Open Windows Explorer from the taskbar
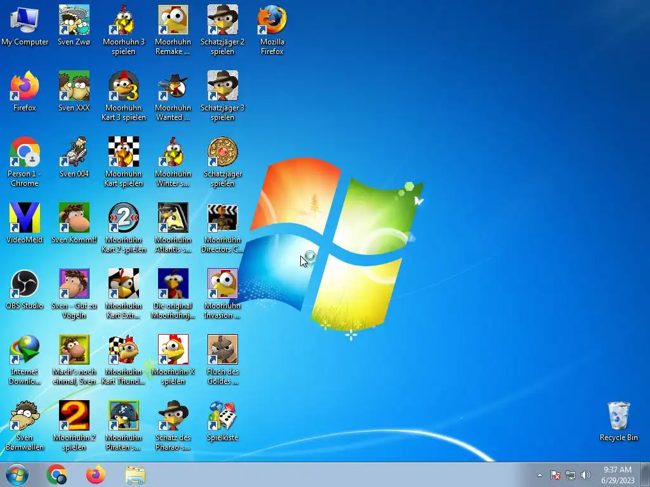 (135, 474)
